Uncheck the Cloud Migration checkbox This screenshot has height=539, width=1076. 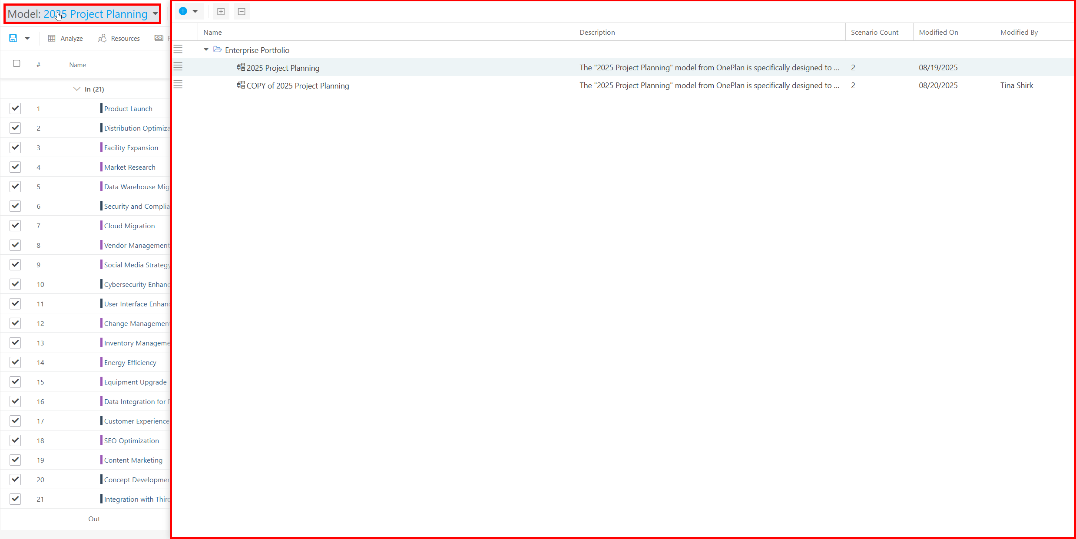click(15, 225)
